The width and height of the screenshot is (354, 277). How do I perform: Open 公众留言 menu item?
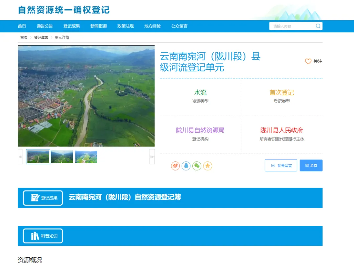[179, 26]
